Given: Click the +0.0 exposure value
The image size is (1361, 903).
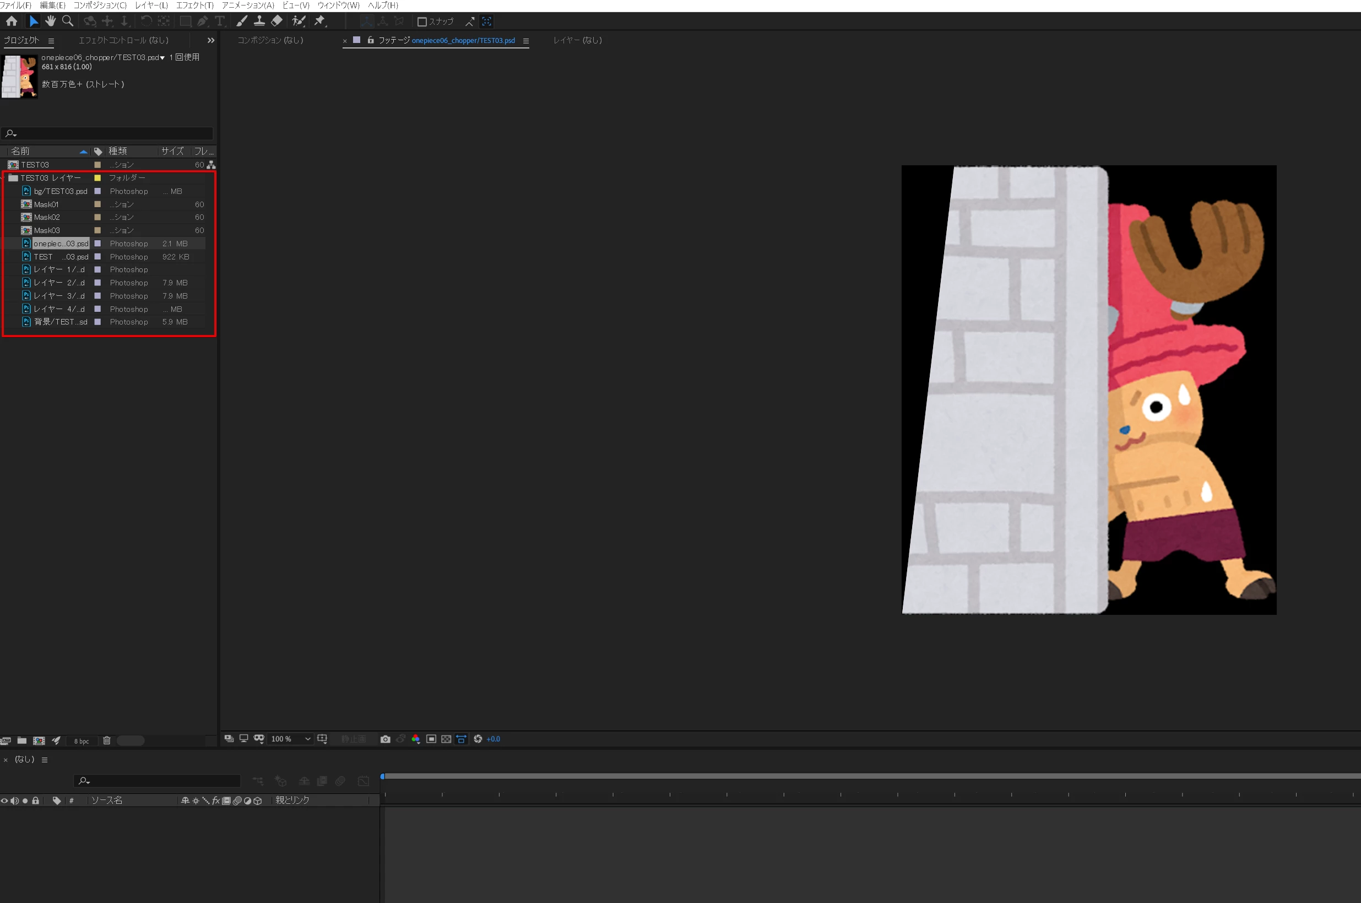Looking at the screenshot, I should click(494, 739).
